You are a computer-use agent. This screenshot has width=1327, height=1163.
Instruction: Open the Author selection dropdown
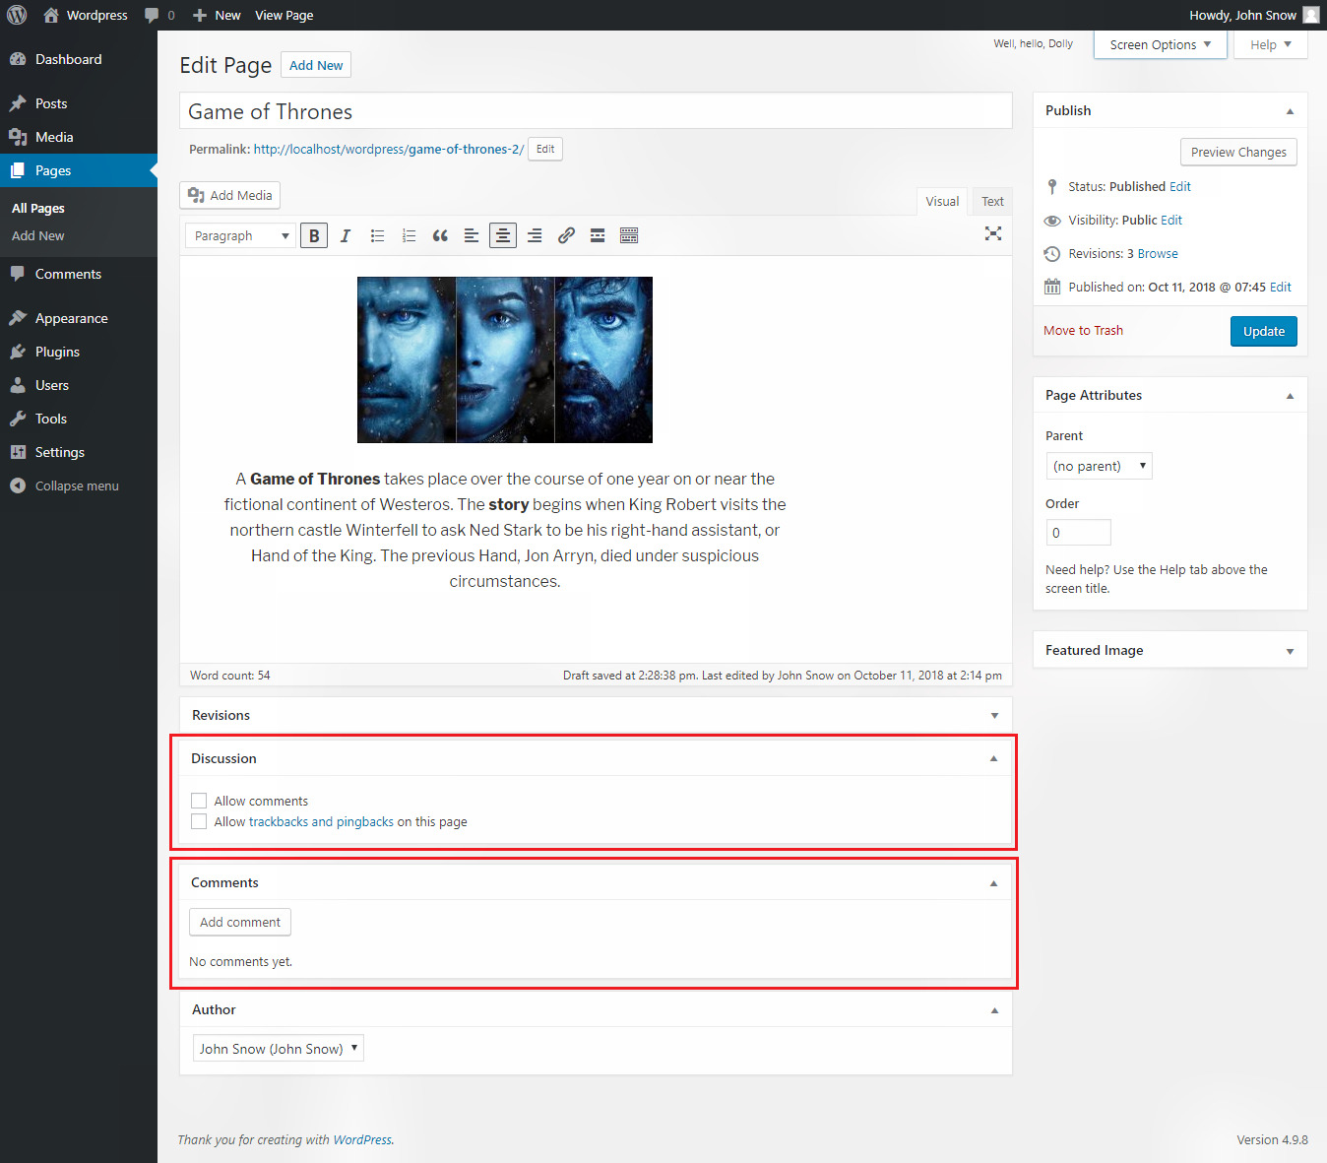279,1048
